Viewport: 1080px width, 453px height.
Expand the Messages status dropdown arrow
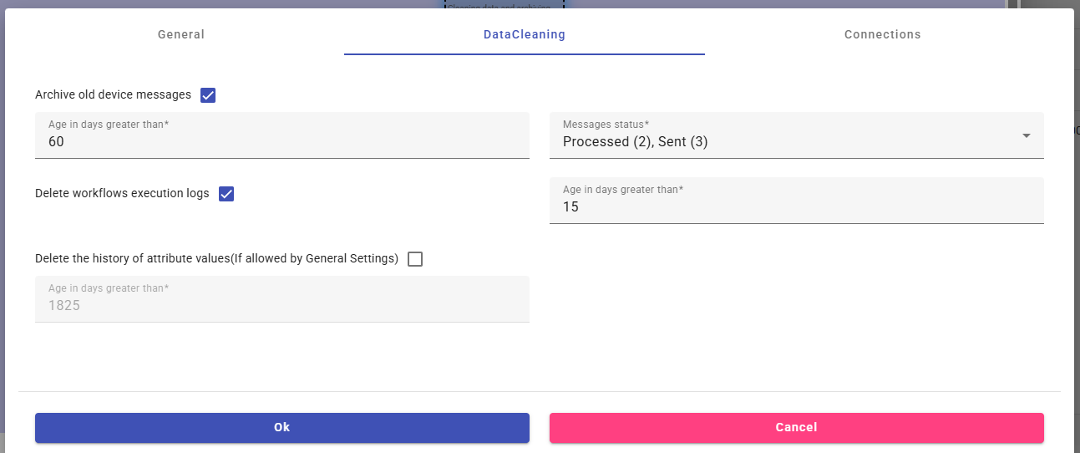pos(1027,136)
